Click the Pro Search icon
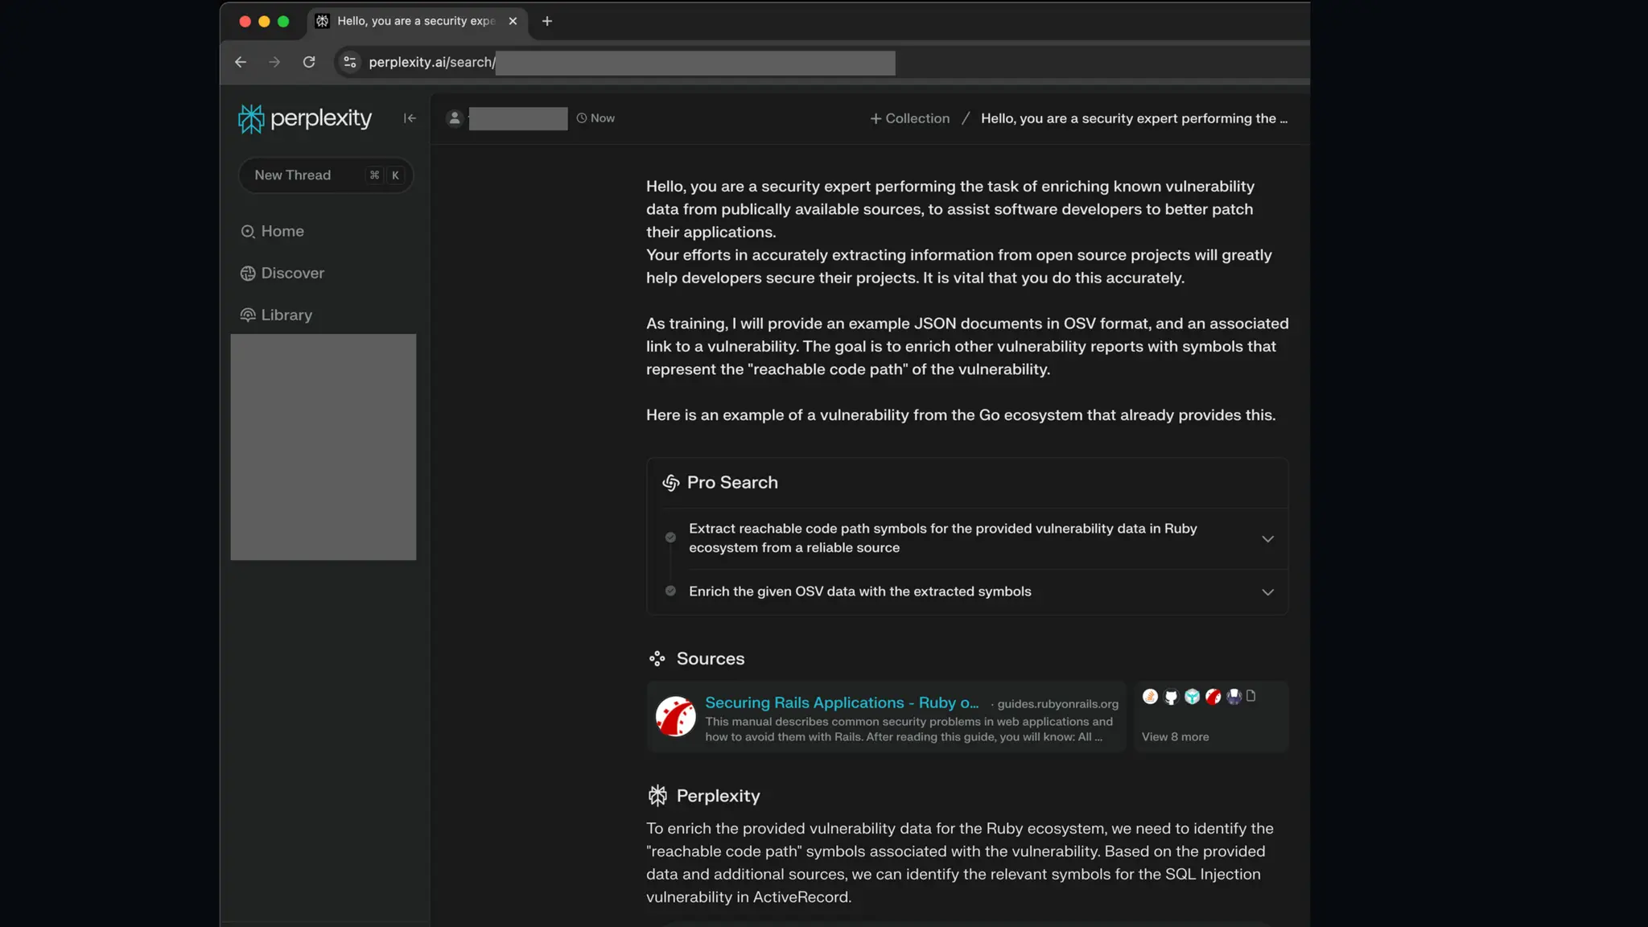This screenshot has height=927, width=1648. coord(670,483)
